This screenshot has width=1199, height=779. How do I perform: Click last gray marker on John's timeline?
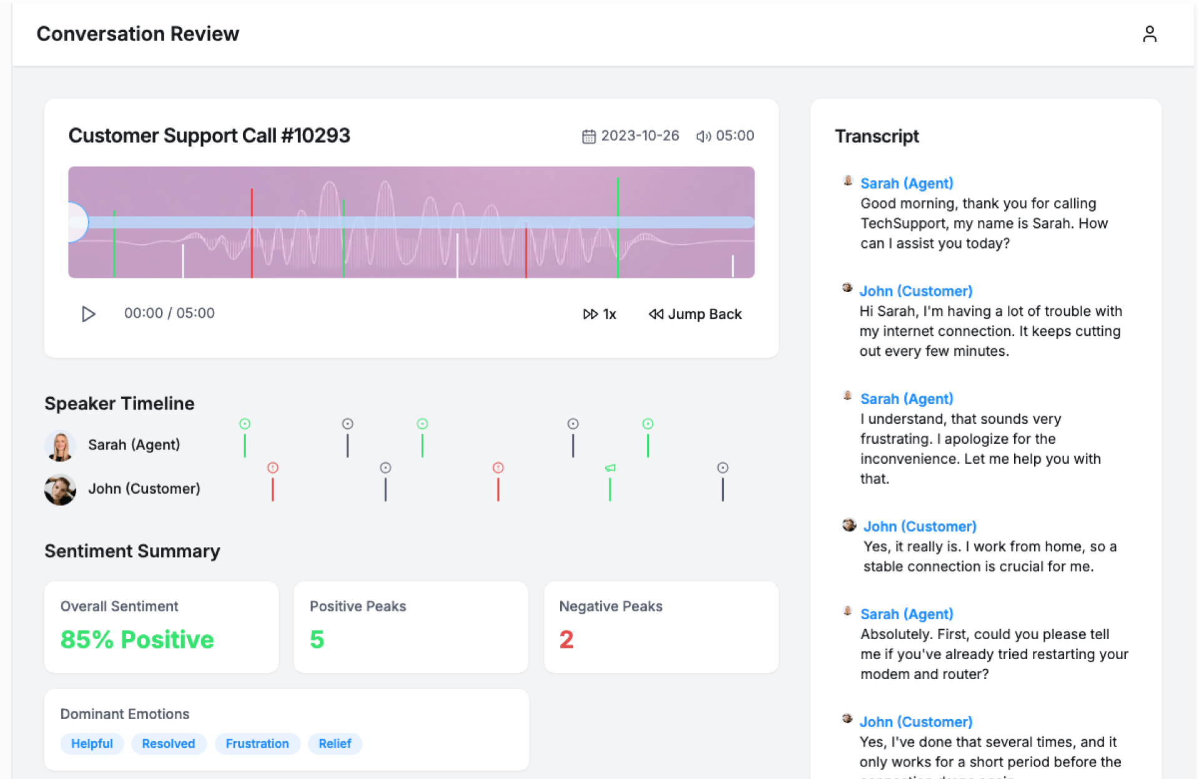point(723,468)
